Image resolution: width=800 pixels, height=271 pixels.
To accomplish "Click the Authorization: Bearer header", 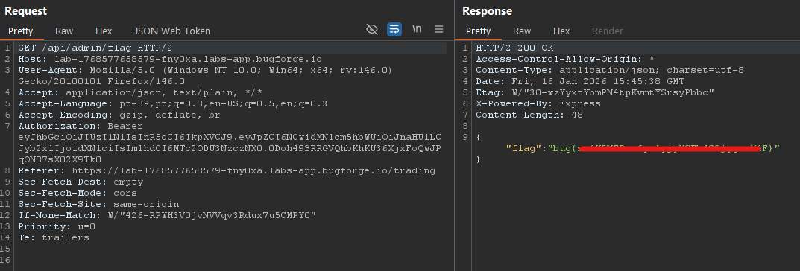I will pos(81,126).
